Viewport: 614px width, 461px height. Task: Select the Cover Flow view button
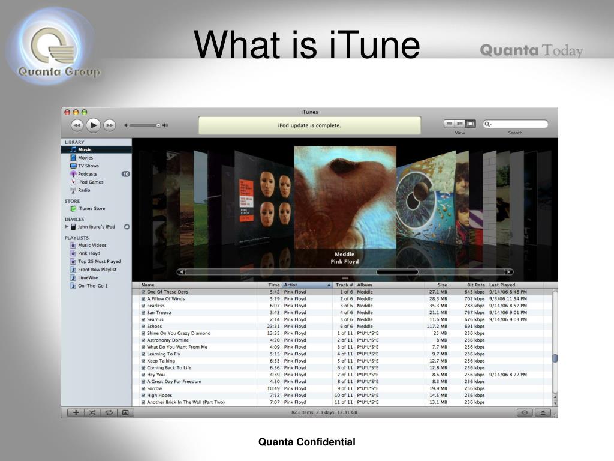[470, 124]
